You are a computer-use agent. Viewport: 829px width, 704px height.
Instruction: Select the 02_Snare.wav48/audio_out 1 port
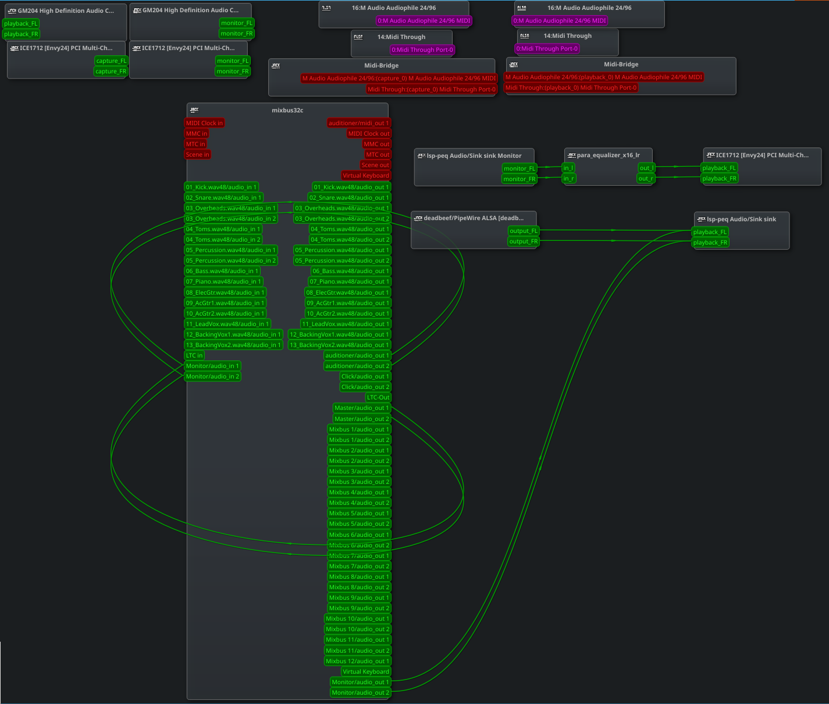(x=349, y=197)
